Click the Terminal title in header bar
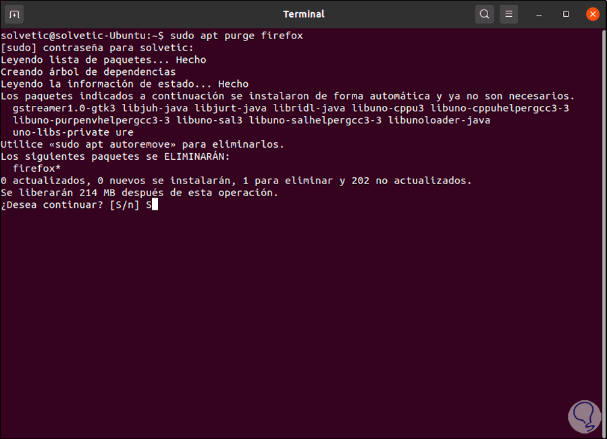 (x=303, y=14)
